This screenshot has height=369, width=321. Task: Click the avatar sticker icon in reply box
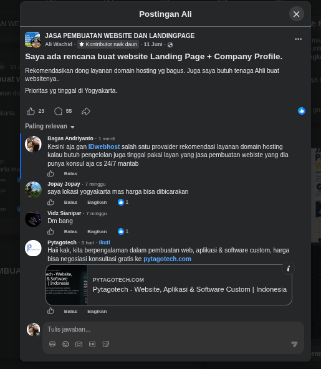pyautogui.click(x=52, y=344)
